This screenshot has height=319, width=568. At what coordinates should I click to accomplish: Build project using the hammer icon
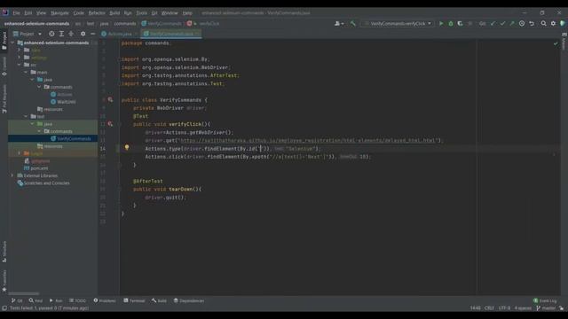click(x=353, y=24)
